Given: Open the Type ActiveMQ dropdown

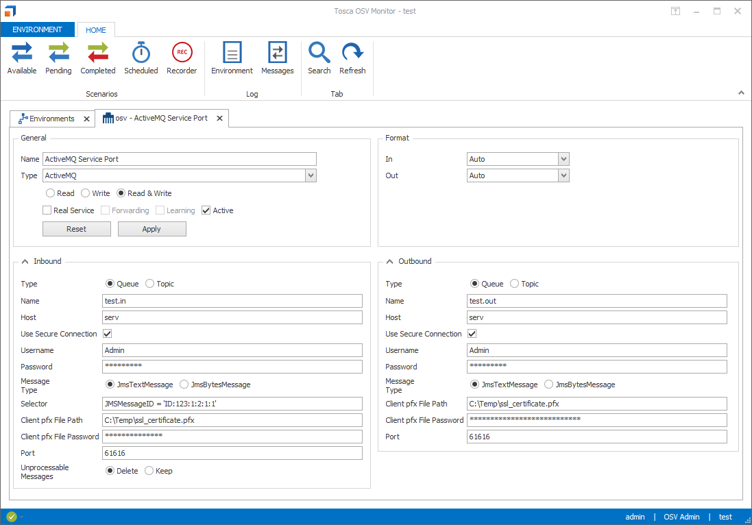Looking at the screenshot, I should tap(311, 176).
